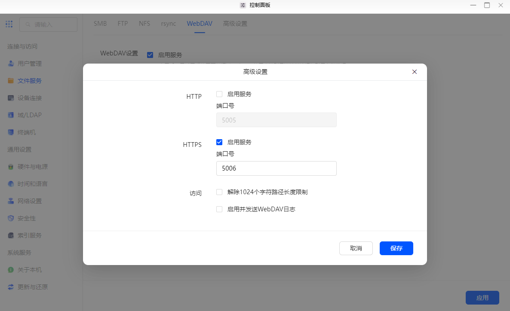Click the 通用设置 section heading

(x=19, y=149)
